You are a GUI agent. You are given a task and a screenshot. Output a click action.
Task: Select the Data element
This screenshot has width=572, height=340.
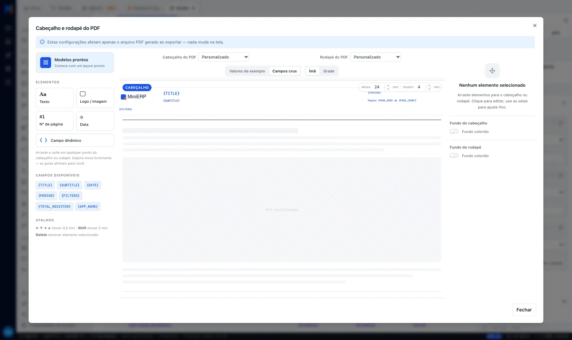[x=95, y=121]
